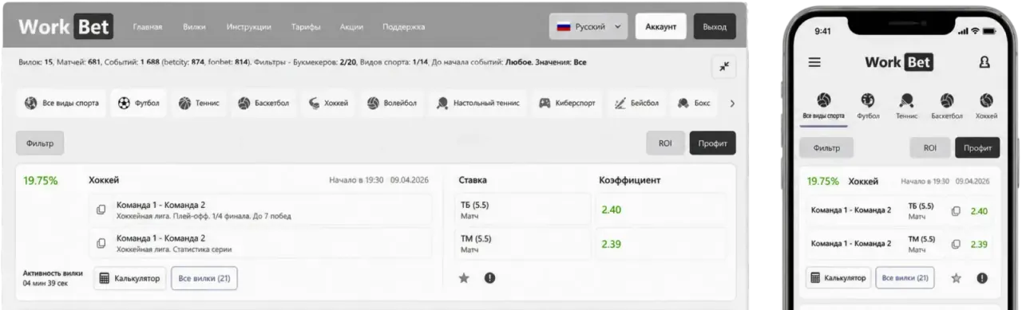Switch sorting to Профит on desktop
This screenshot has width=1022, height=310.
point(712,143)
